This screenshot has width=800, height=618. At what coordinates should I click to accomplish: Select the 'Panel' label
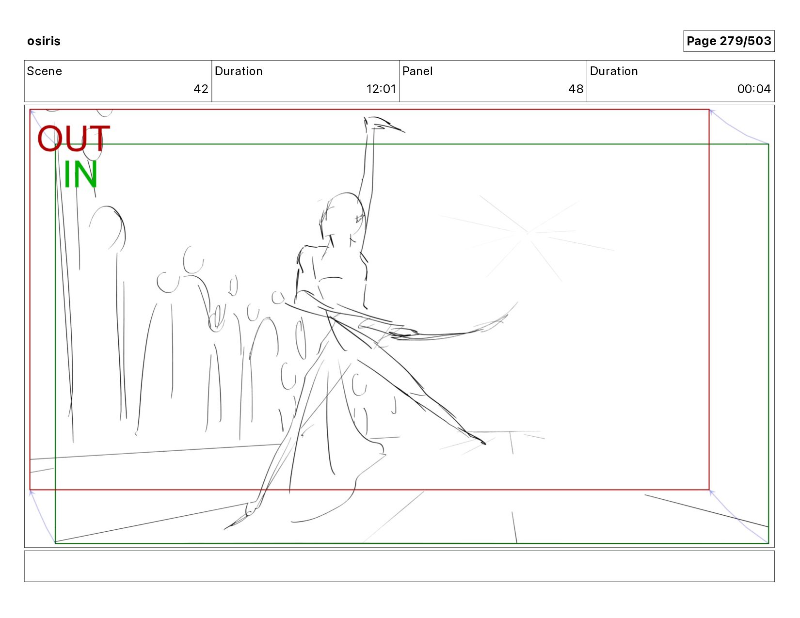click(x=417, y=71)
